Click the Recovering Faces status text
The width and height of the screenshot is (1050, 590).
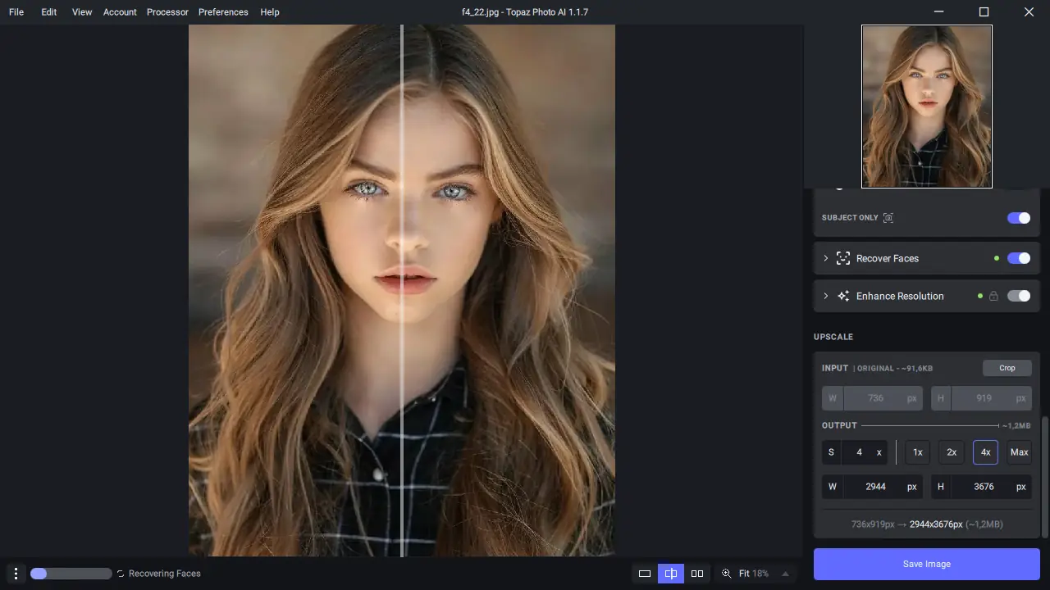click(x=165, y=574)
